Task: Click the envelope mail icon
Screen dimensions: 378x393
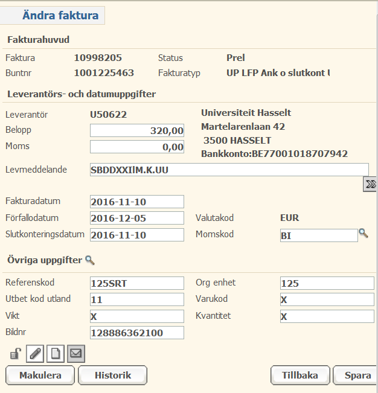Action: [76, 354]
